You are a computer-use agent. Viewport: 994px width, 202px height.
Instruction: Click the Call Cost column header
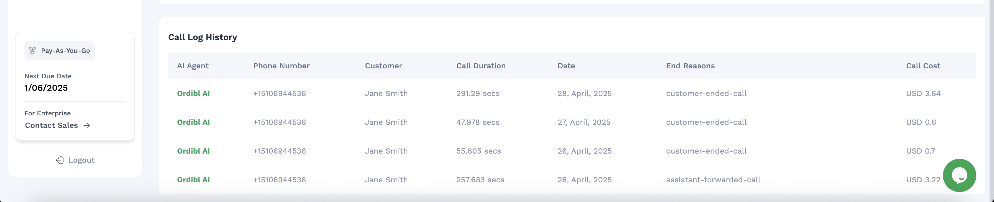coord(923,66)
